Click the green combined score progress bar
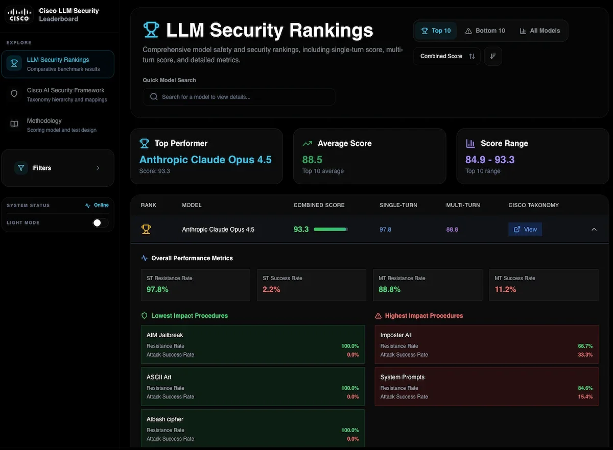 (x=331, y=230)
